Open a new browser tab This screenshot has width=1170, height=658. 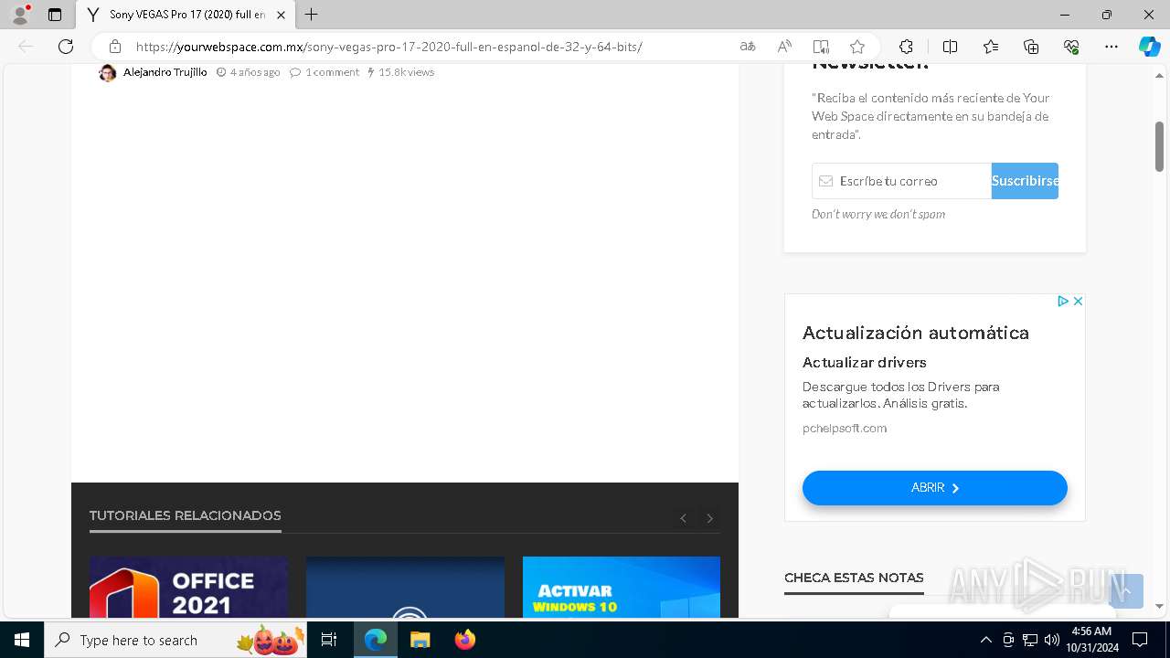click(312, 15)
